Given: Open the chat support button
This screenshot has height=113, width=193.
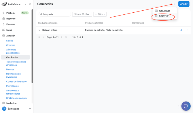Looking at the screenshot, I should (186, 106).
